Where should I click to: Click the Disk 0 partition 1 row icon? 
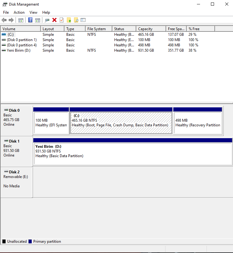[4, 40]
